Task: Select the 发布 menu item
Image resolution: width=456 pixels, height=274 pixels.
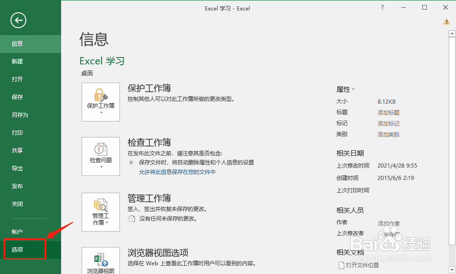Action: tap(31, 186)
